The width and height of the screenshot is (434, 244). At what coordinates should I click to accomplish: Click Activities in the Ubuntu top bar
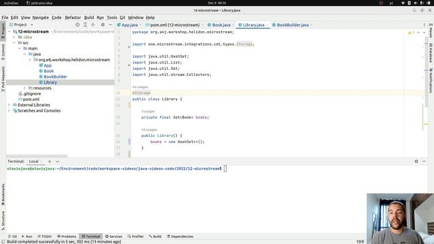[x=11, y=3]
